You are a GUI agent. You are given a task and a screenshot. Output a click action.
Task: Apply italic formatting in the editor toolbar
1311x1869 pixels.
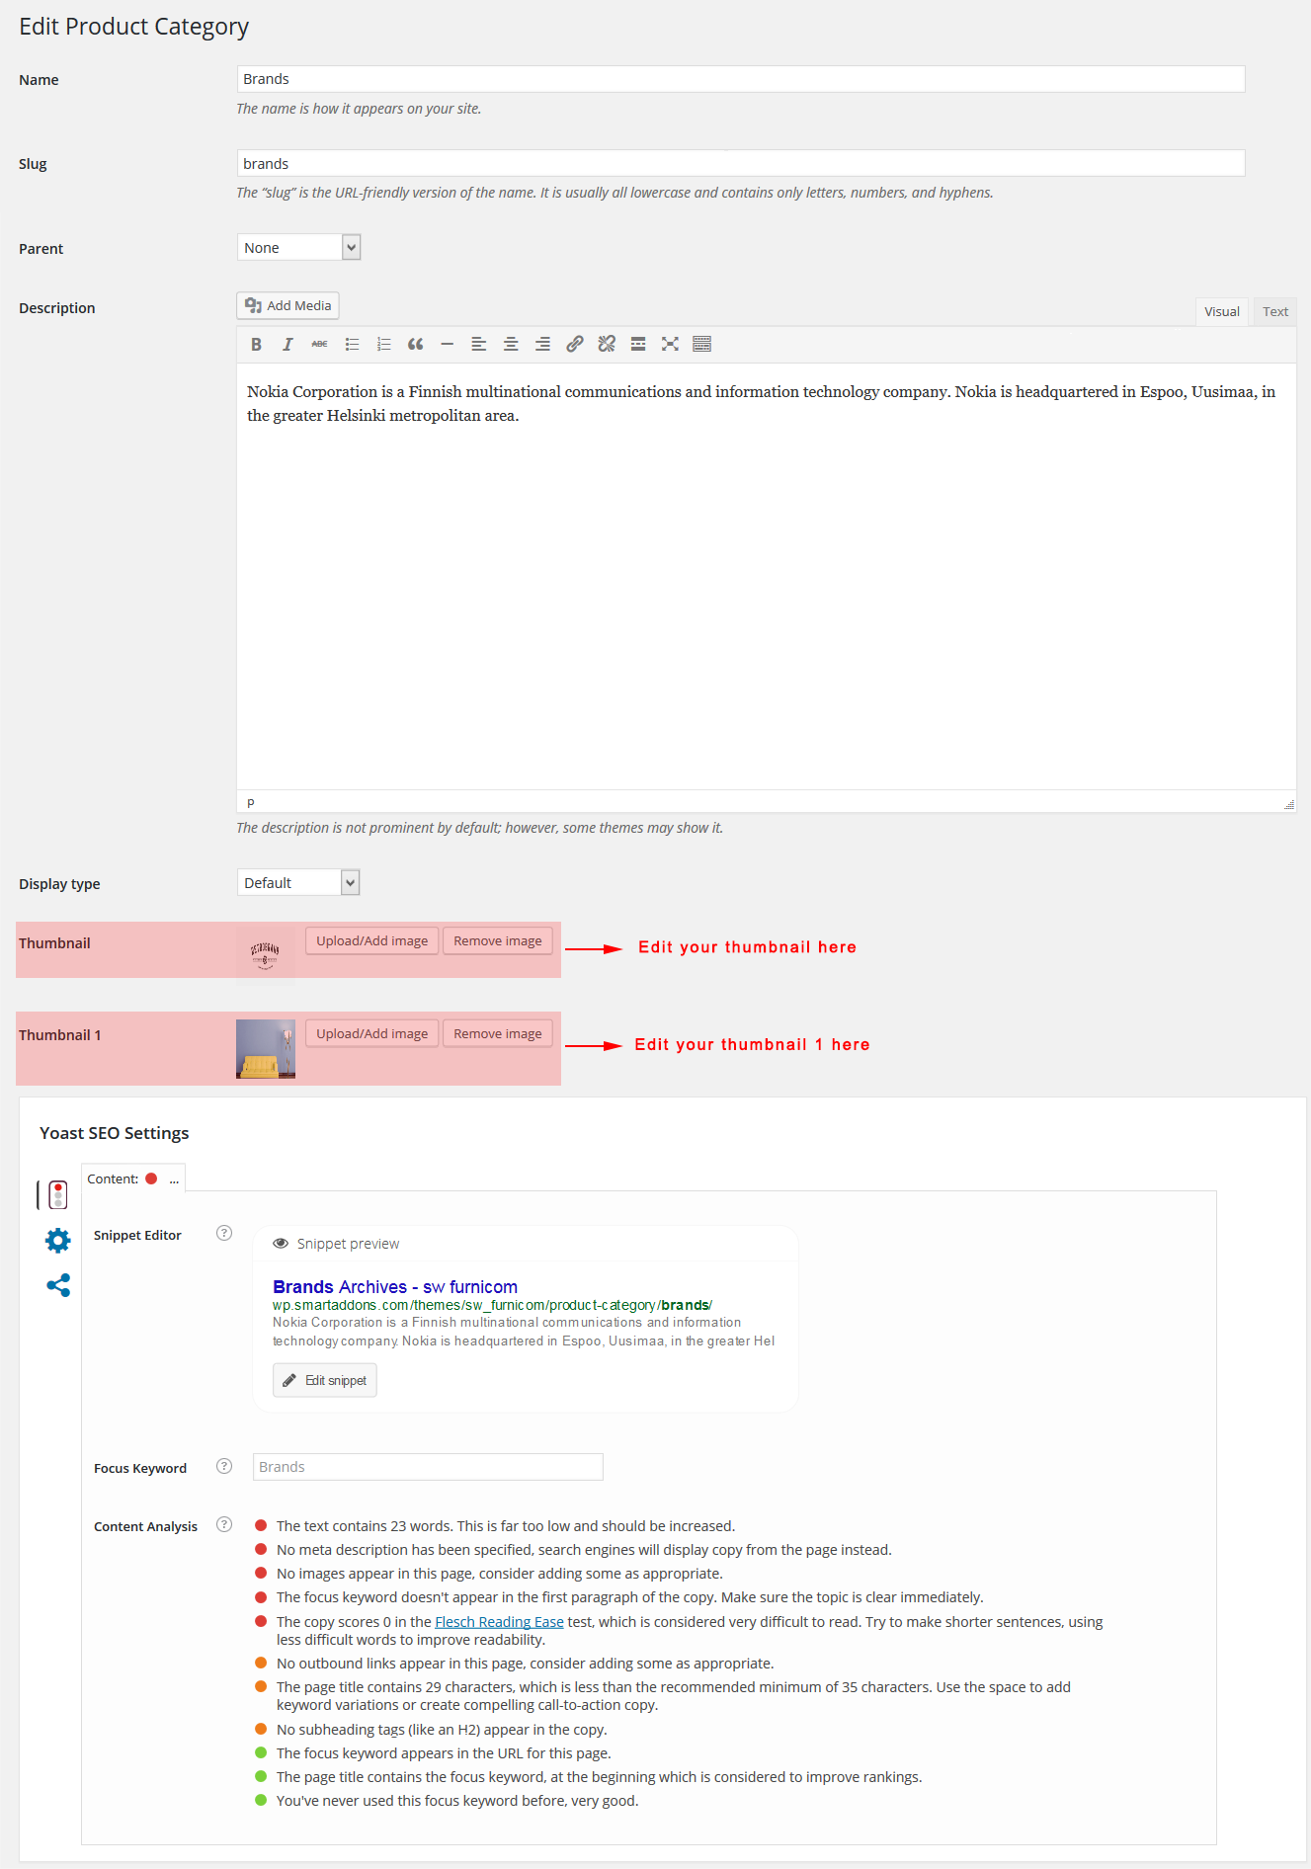[287, 344]
